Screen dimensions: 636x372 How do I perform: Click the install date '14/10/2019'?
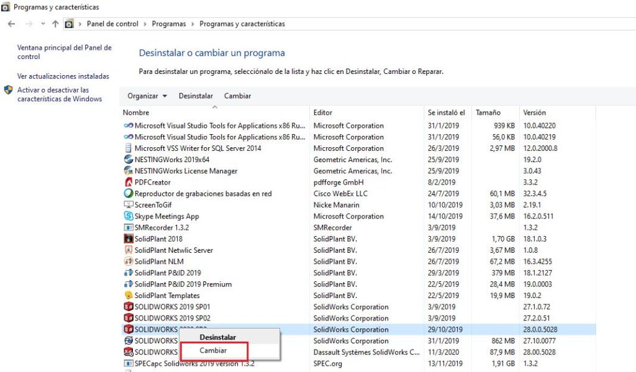[445, 216]
